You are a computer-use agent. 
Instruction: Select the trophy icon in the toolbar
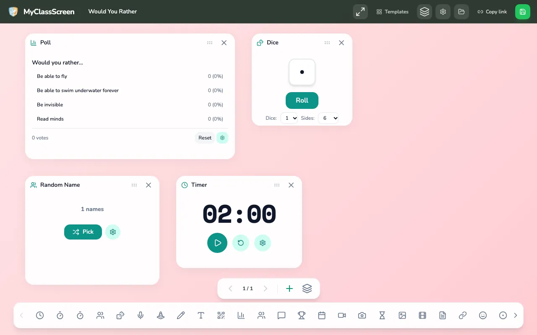[x=302, y=315]
